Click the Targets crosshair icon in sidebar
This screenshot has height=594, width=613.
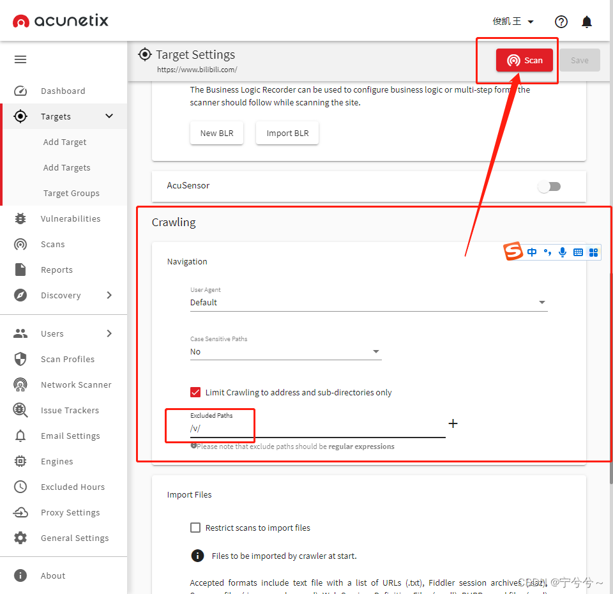click(20, 116)
